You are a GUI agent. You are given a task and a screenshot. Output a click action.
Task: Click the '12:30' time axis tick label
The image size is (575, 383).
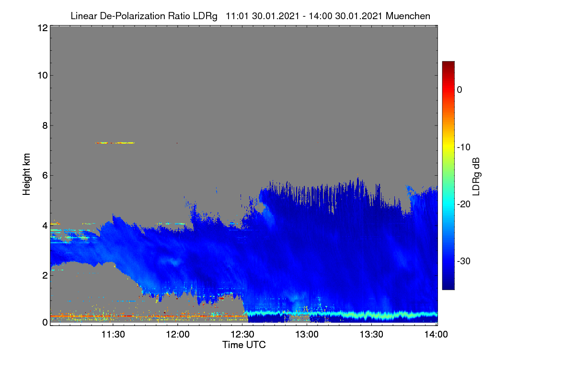(242, 335)
